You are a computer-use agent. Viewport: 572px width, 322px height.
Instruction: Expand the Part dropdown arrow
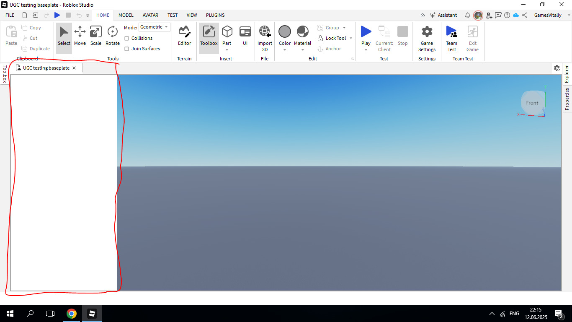227,50
